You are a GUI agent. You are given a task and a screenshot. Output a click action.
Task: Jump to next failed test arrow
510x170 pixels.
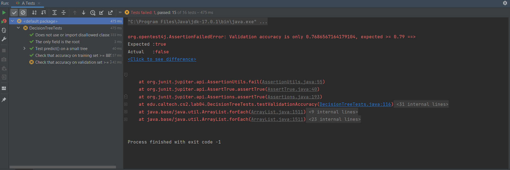[84, 13]
